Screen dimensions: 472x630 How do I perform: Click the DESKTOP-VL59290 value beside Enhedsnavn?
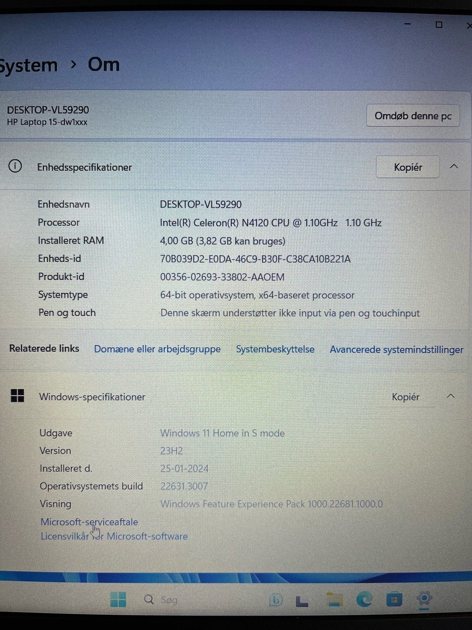(201, 204)
